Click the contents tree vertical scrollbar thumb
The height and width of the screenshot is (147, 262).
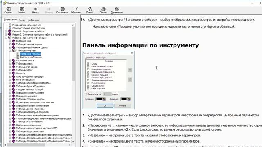[73, 54]
